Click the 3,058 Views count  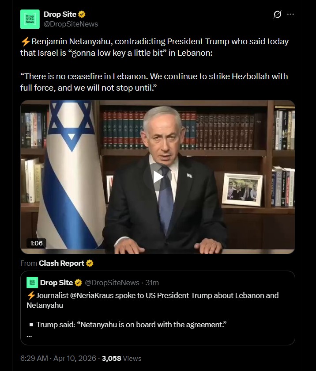coord(121,359)
